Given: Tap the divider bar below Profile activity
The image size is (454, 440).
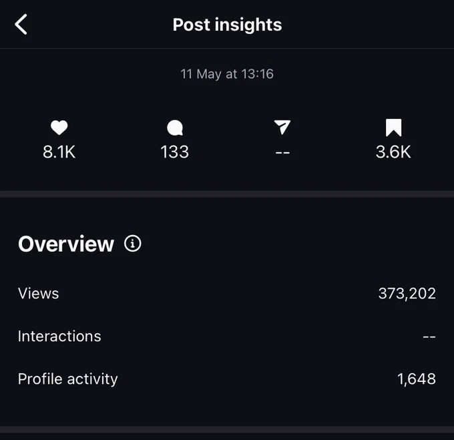Looking at the screenshot, I should (227, 429).
